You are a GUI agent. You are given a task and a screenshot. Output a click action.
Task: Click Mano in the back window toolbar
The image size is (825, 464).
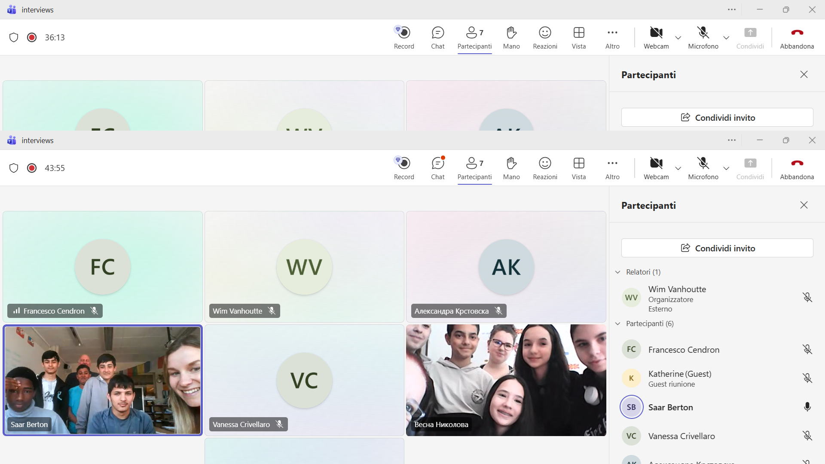click(511, 38)
